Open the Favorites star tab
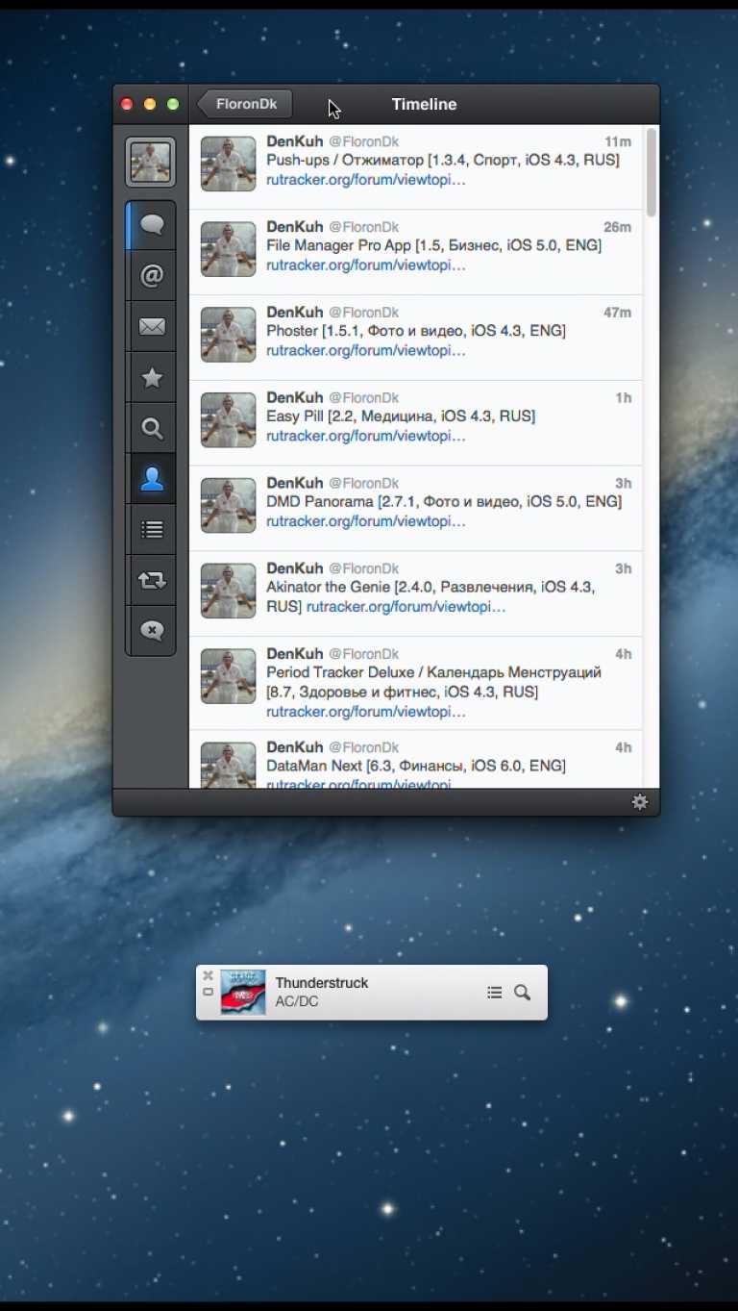The width and height of the screenshot is (738, 1311). (x=152, y=378)
